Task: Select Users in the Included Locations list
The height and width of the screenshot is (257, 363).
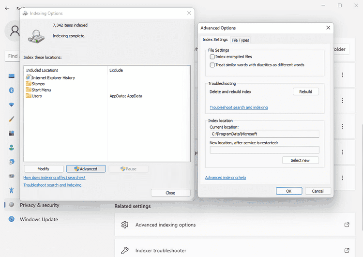Action: click(x=37, y=96)
